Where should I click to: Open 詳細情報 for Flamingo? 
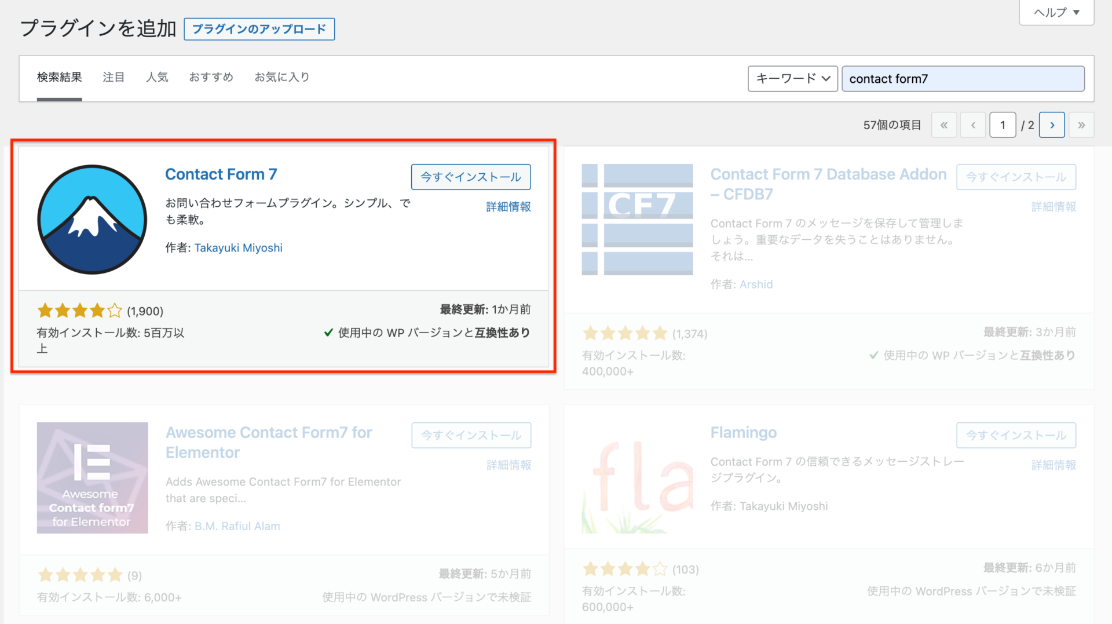(1054, 465)
